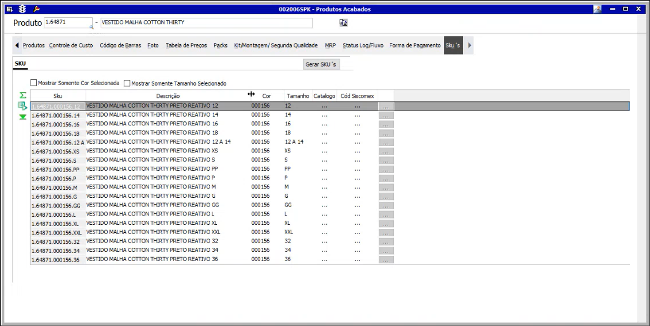
Task: Click the green filter arrow icon
Action: [23, 117]
